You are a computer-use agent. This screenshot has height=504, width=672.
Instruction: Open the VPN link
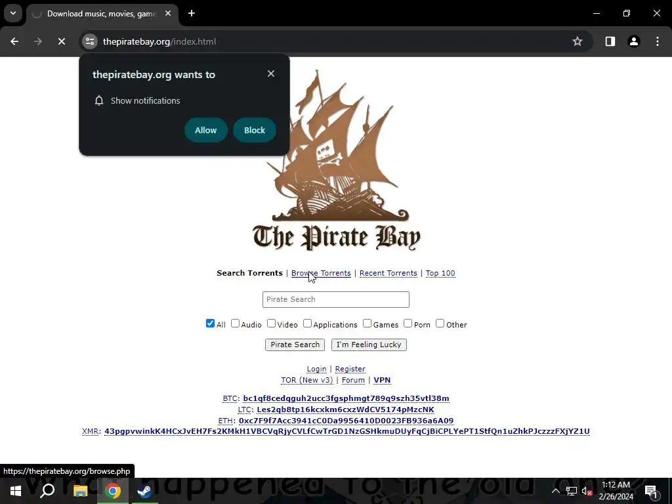pos(382,380)
